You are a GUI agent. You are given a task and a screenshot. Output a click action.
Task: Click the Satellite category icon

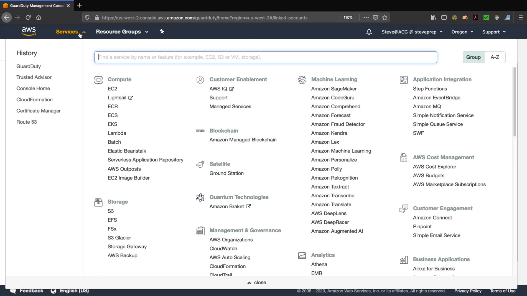pyautogui.click(x=200, y=164)
